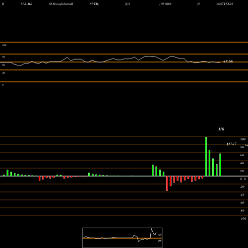Click the -20 label on MR axis

point(242,187)
